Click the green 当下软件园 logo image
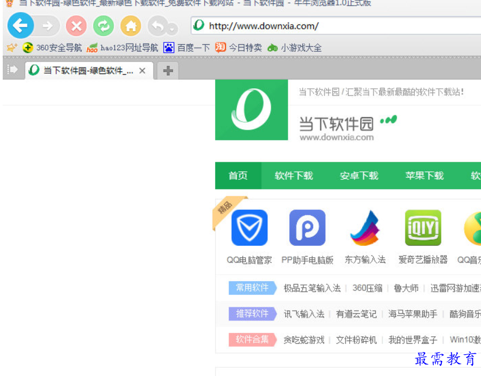Screen dimensions: 481x376 click(252, 110)
